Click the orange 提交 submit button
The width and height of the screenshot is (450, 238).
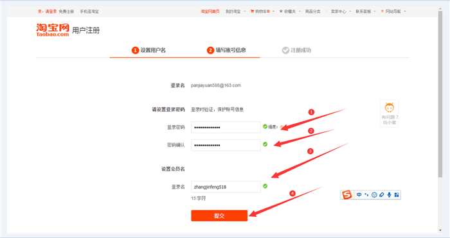click(219, 216)
